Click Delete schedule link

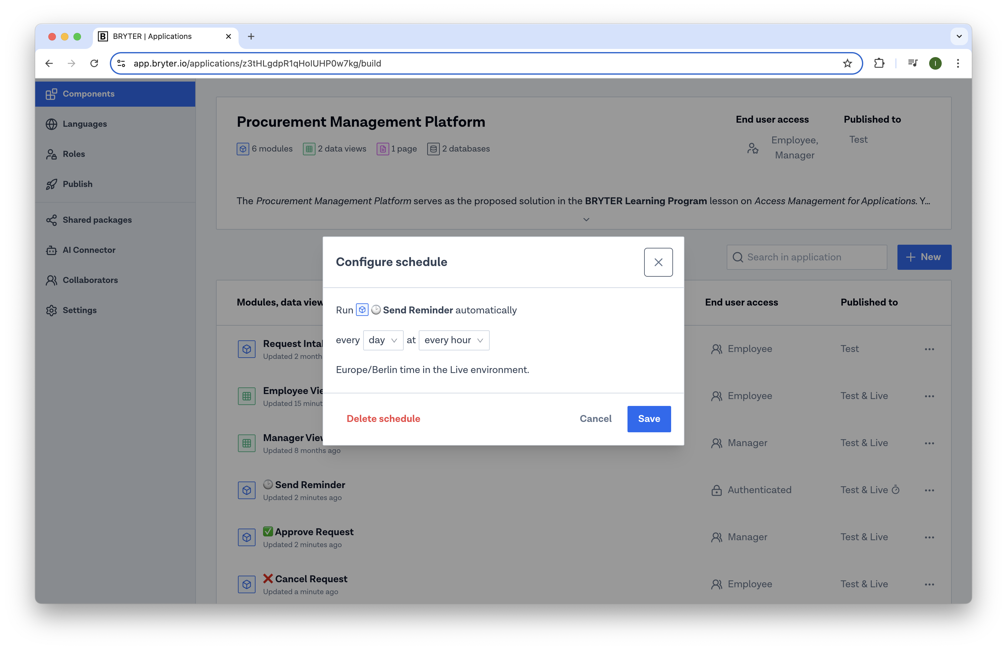(x=383, y=419)
